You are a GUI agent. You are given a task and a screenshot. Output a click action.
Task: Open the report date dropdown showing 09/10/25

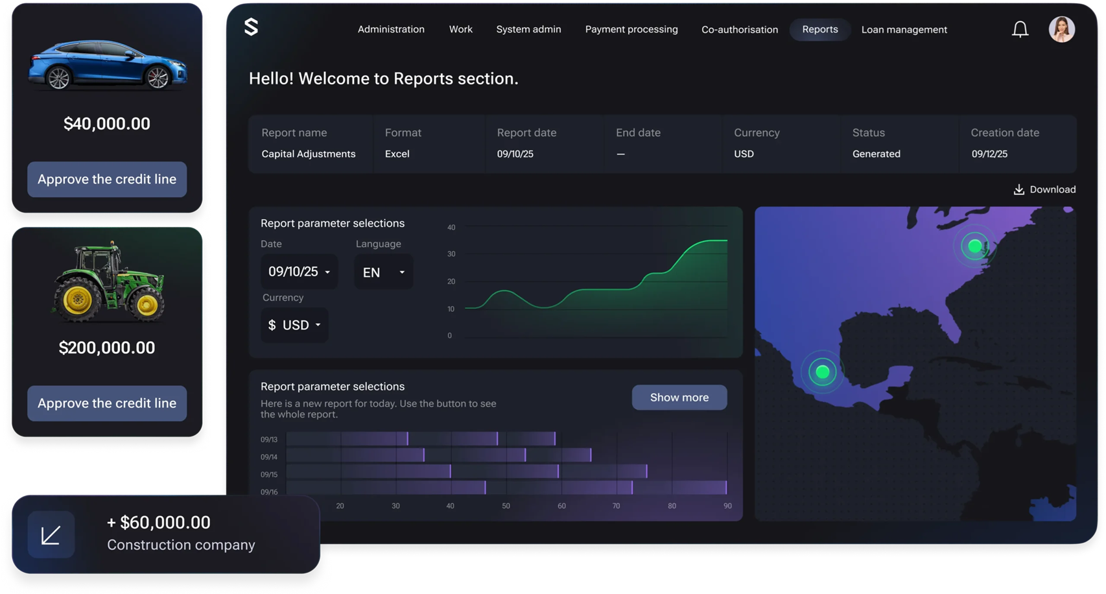(299, 272)
